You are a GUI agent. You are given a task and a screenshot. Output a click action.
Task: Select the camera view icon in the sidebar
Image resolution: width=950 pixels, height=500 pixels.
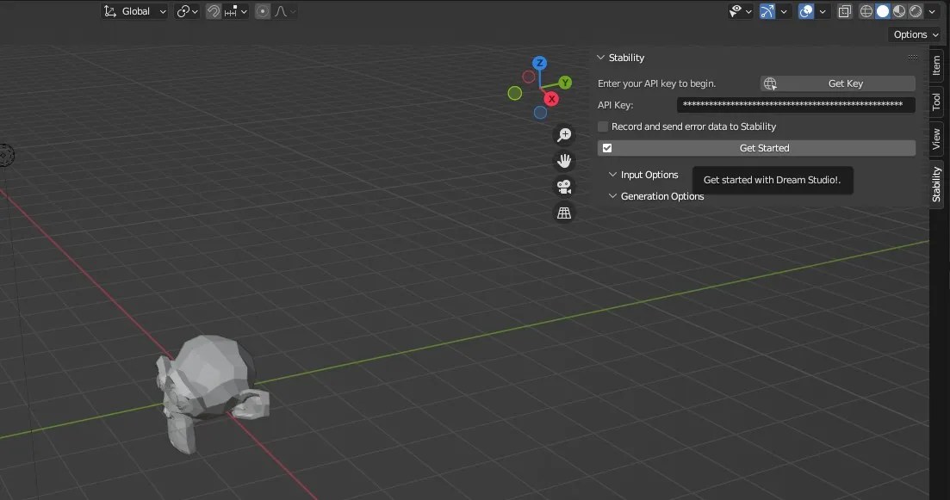coord(564,186)
